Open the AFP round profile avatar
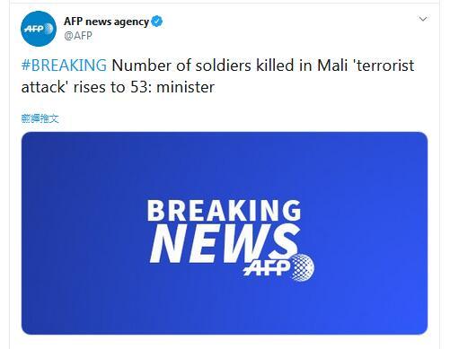The height and width of the screenshot is (349, 459). click(x=39, y=29)
